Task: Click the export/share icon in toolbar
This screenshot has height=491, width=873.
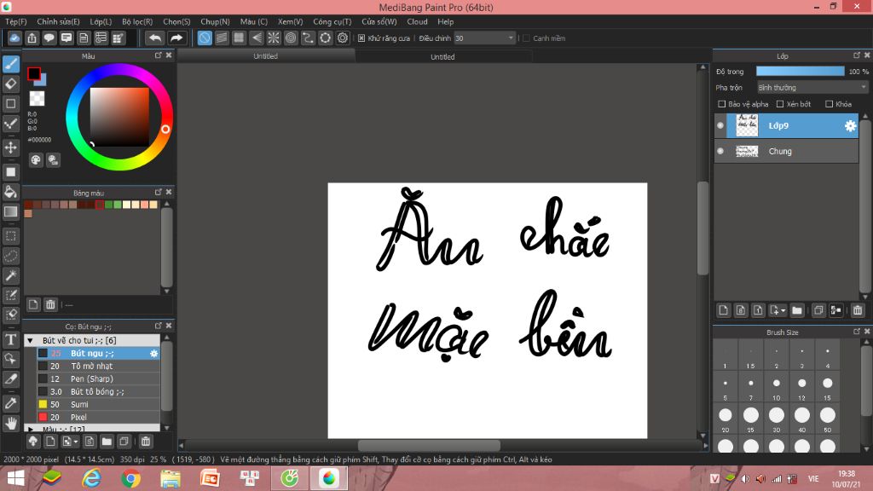Action: pos(32,38)
